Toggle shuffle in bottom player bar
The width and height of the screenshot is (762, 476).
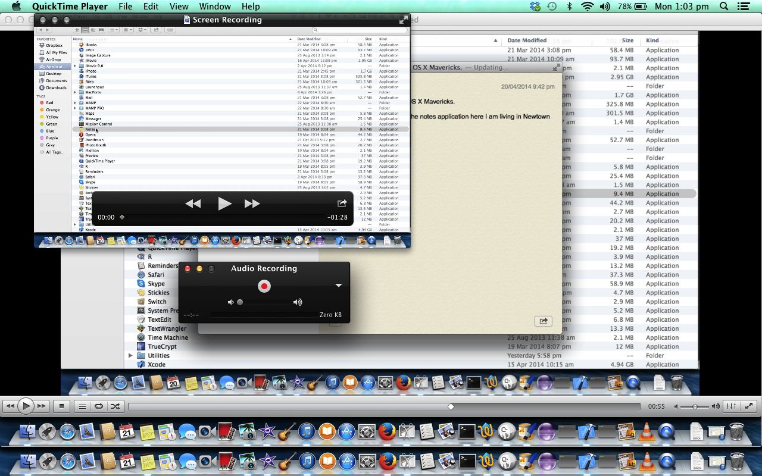[115, 406]
